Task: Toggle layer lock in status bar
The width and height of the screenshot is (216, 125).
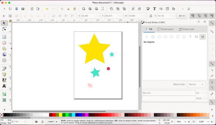Action: pyautogui.click(x=43, y=122)
